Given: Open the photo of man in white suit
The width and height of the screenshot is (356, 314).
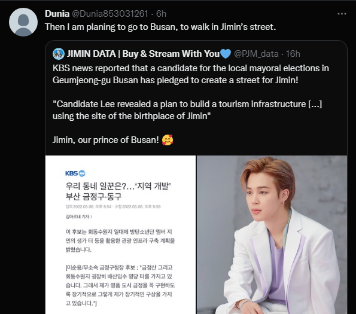Looking at the screenshot, I should pyautogui.click(x=272, y=234).
